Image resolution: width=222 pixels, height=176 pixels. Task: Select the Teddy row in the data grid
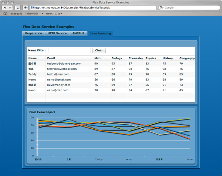(x=111, y=74)
